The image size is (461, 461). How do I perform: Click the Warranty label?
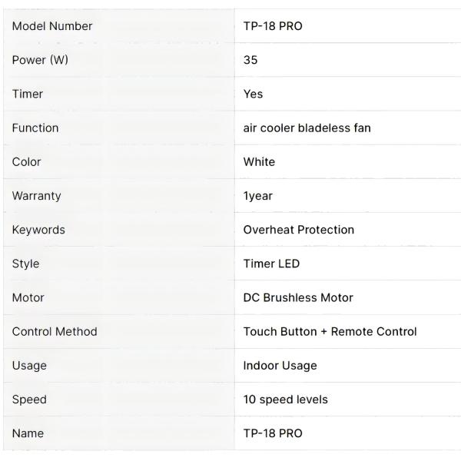36,196
